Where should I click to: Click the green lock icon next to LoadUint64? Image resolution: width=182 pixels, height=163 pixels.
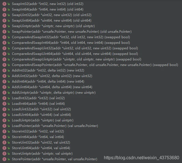[x=9, y=115]
